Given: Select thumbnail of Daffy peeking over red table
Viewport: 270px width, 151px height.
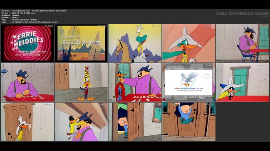Looking at the screenshot, I should (243, 82).
